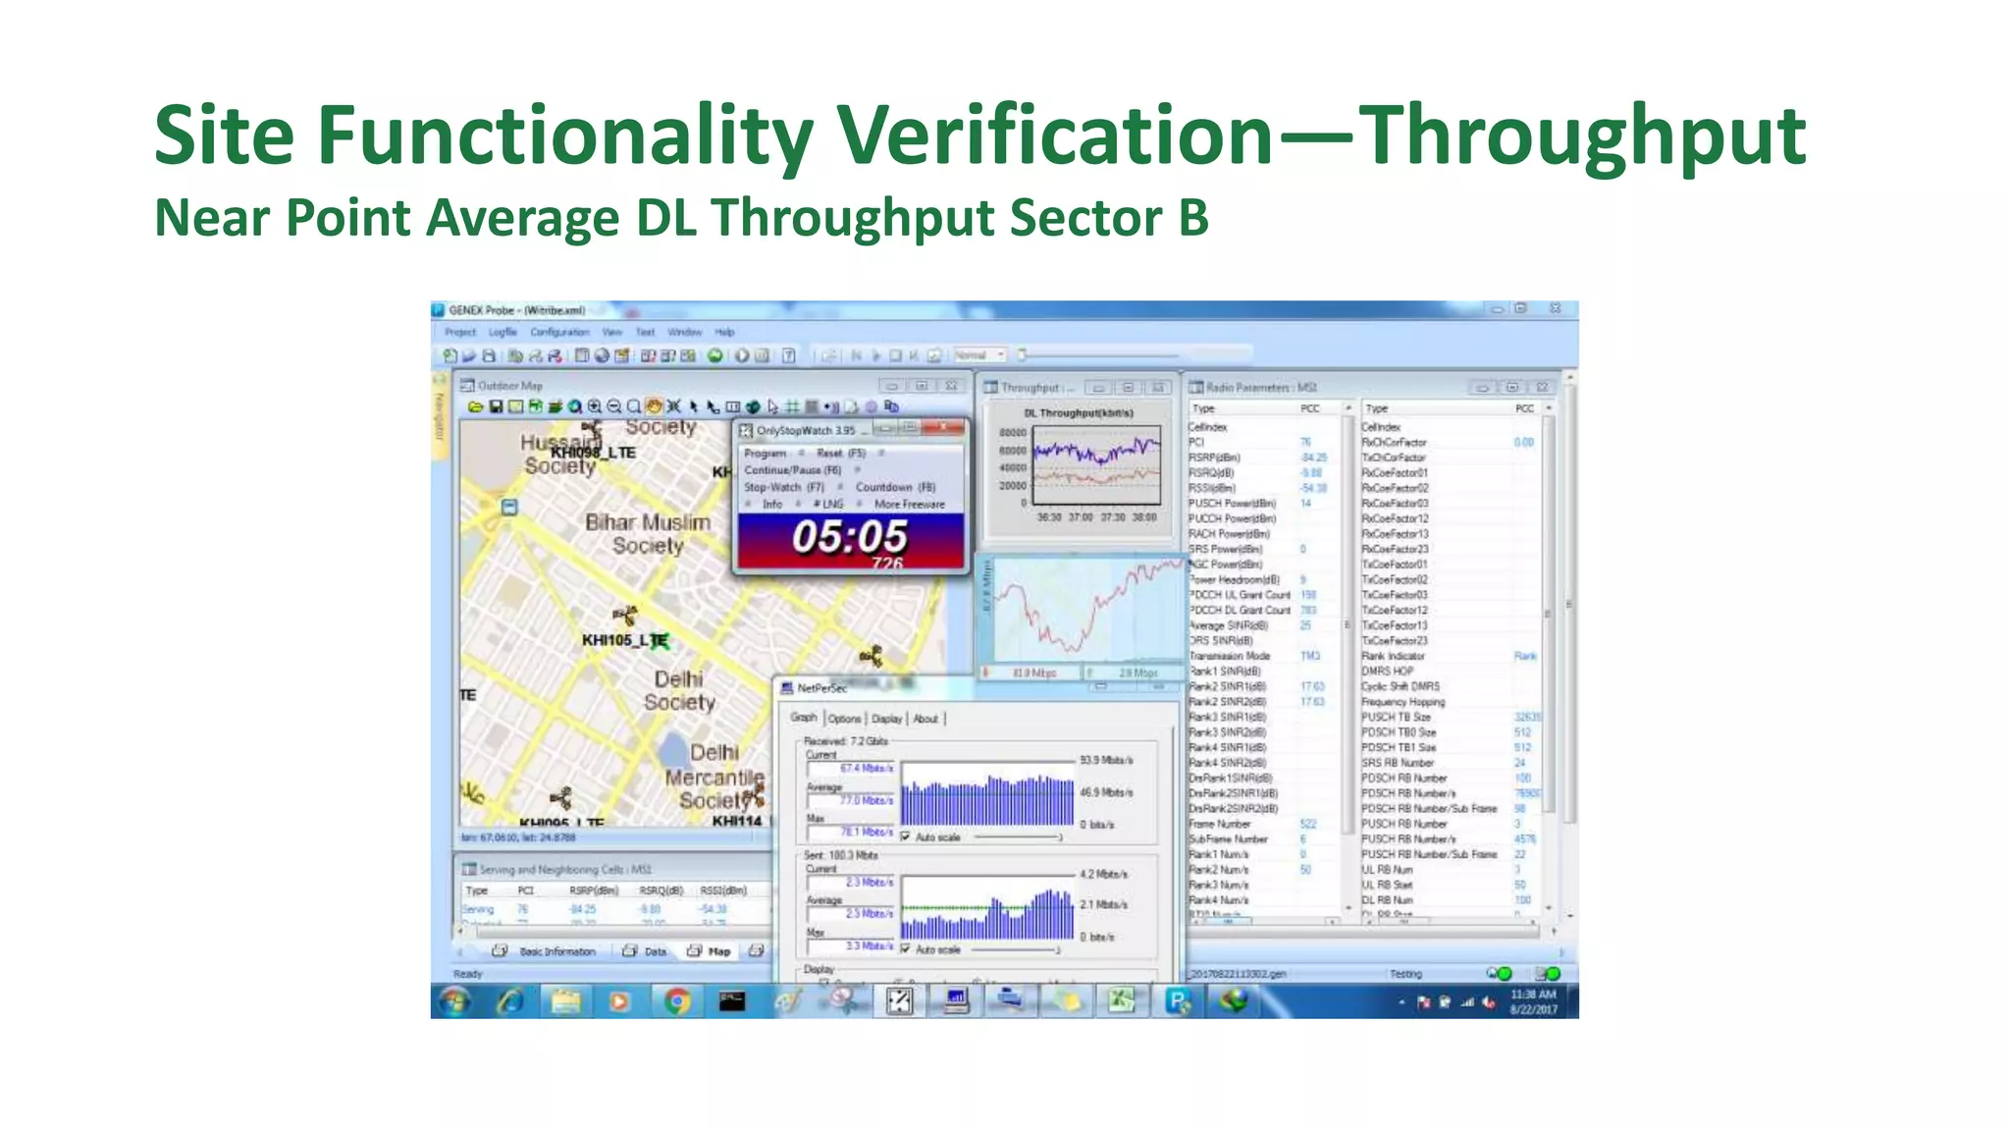
Task: Click the KHI098_LTE site label on map
Action: (593, 453)
